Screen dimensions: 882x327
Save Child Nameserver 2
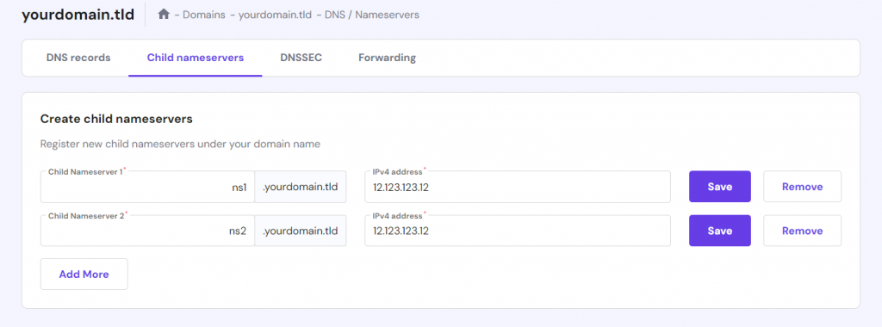tap(719, 231)
